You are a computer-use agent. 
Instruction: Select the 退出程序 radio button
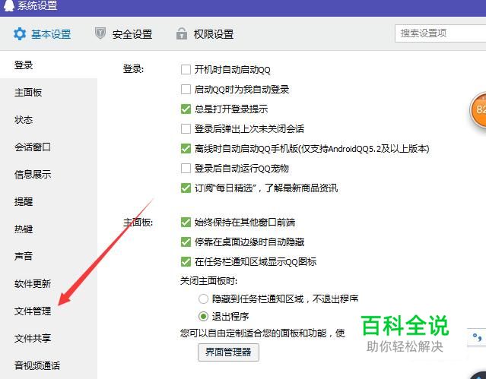click(203, 317)
